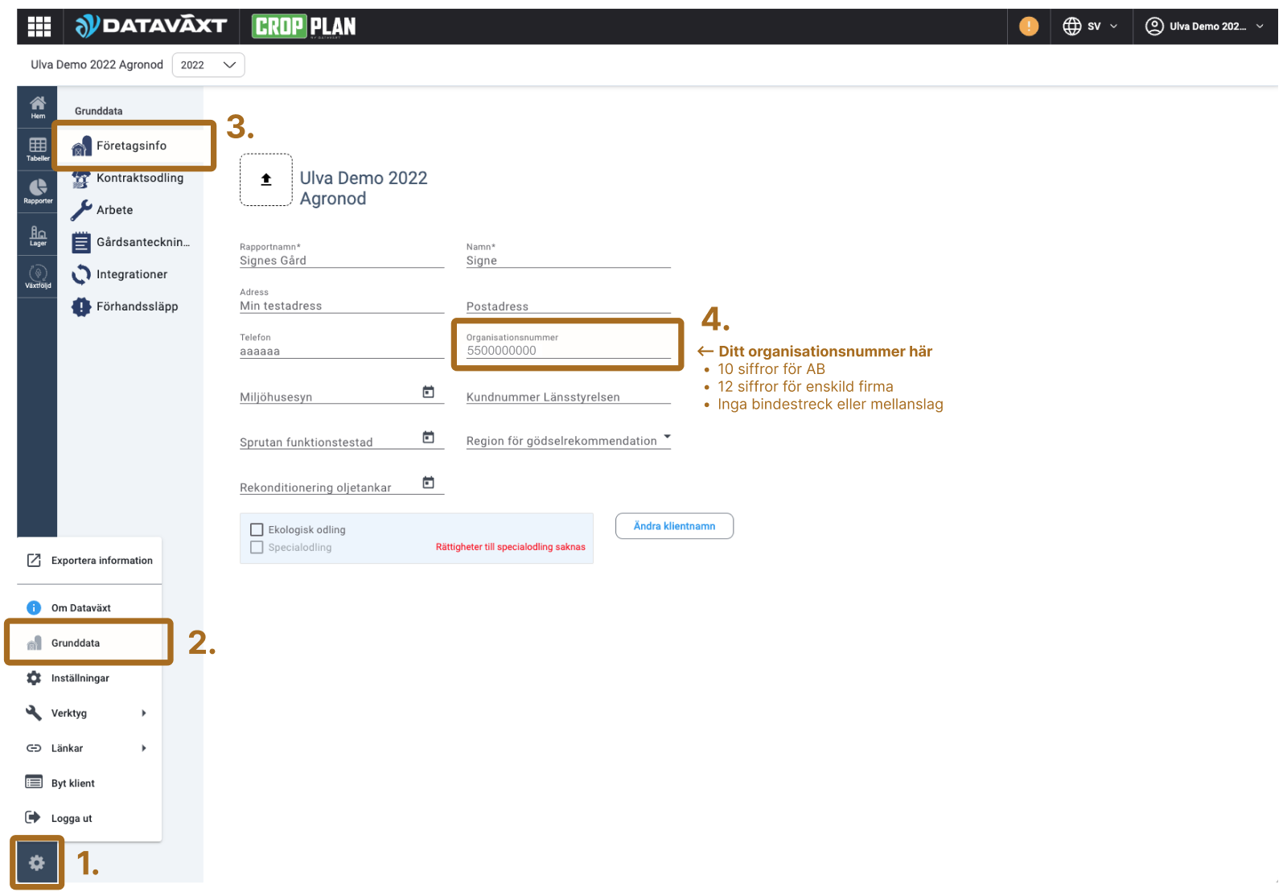This screenshot has width=1287, height=892.
Task: Open the orange warning notification
Action: tap(1028, 27)
